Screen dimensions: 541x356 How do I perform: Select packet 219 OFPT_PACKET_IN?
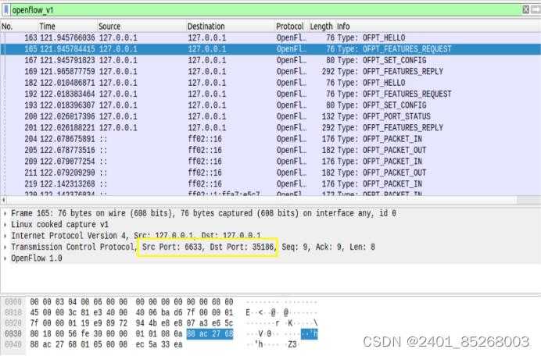pos(270,184)
